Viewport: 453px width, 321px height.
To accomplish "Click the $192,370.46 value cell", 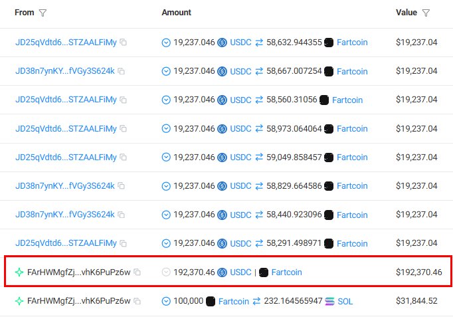I will [x=418, y=272].
